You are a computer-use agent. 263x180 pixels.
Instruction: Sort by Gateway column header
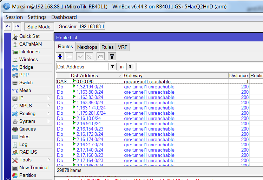[x=176, y=75]
